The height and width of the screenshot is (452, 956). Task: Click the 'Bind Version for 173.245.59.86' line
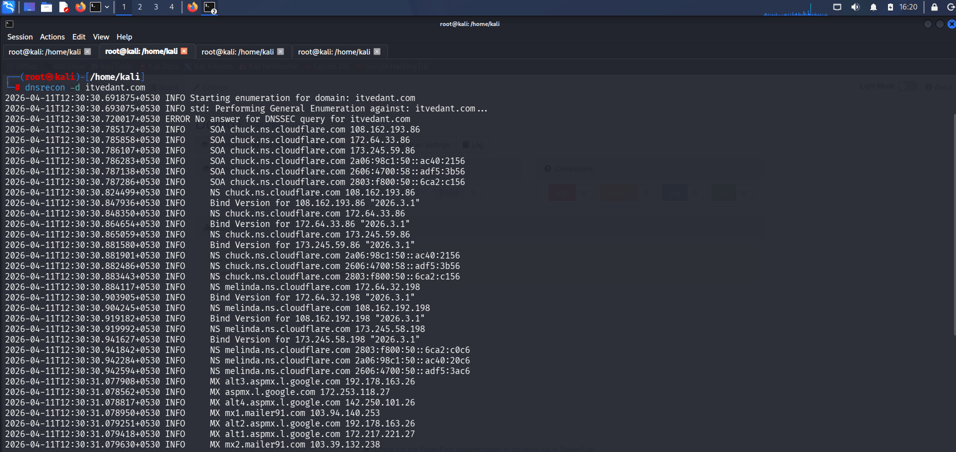(210, 245)
